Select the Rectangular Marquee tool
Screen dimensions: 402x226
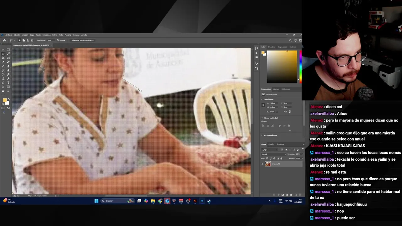[8, 50]
